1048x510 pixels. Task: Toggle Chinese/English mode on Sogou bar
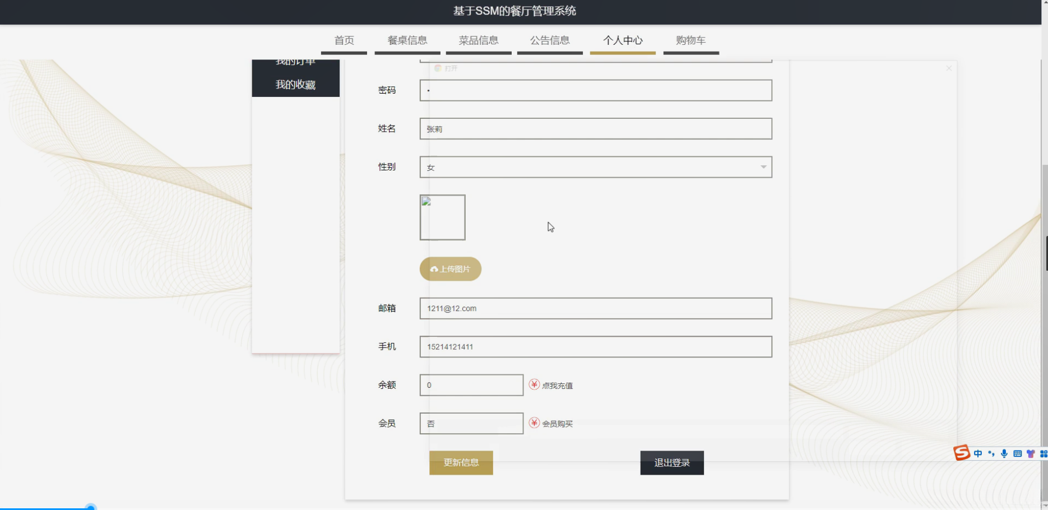point(978,454)
